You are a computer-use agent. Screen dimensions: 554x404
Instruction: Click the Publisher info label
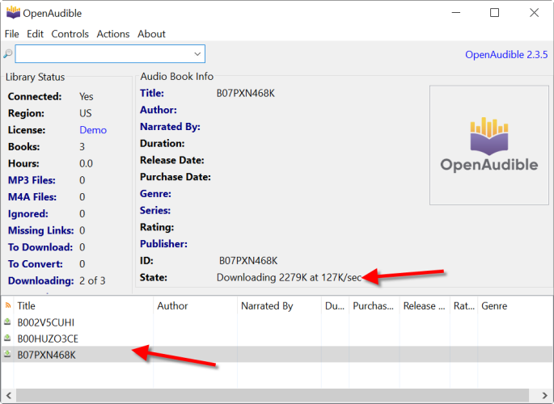[163, 244]
